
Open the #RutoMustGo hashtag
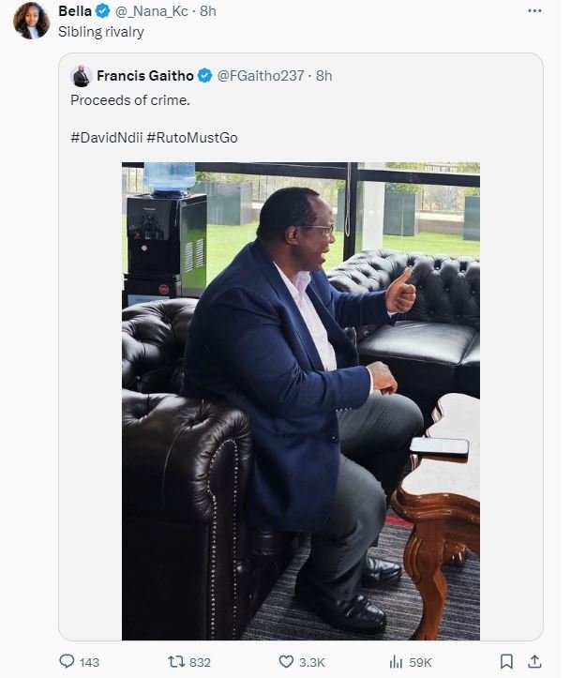click(x=192, y=138)
